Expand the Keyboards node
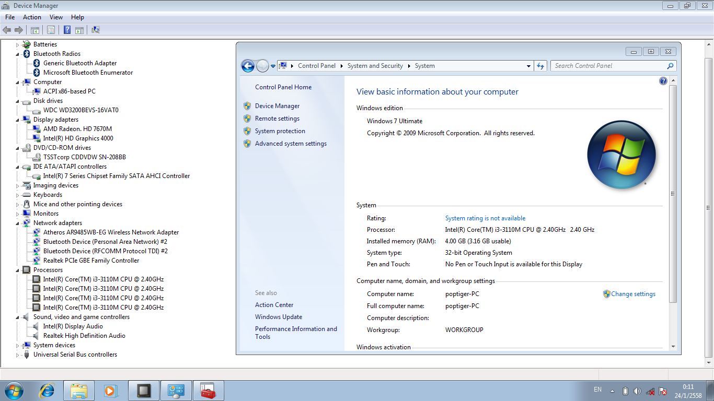714x401 pixels. click(17, 195)
